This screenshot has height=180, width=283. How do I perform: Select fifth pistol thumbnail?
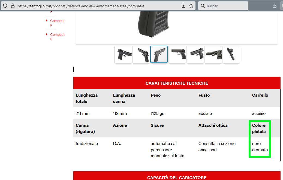coord(195,54)
